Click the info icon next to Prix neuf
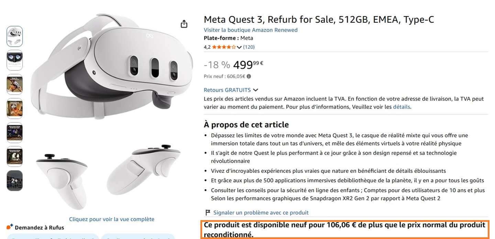495x239 pixels. [249, 76]
